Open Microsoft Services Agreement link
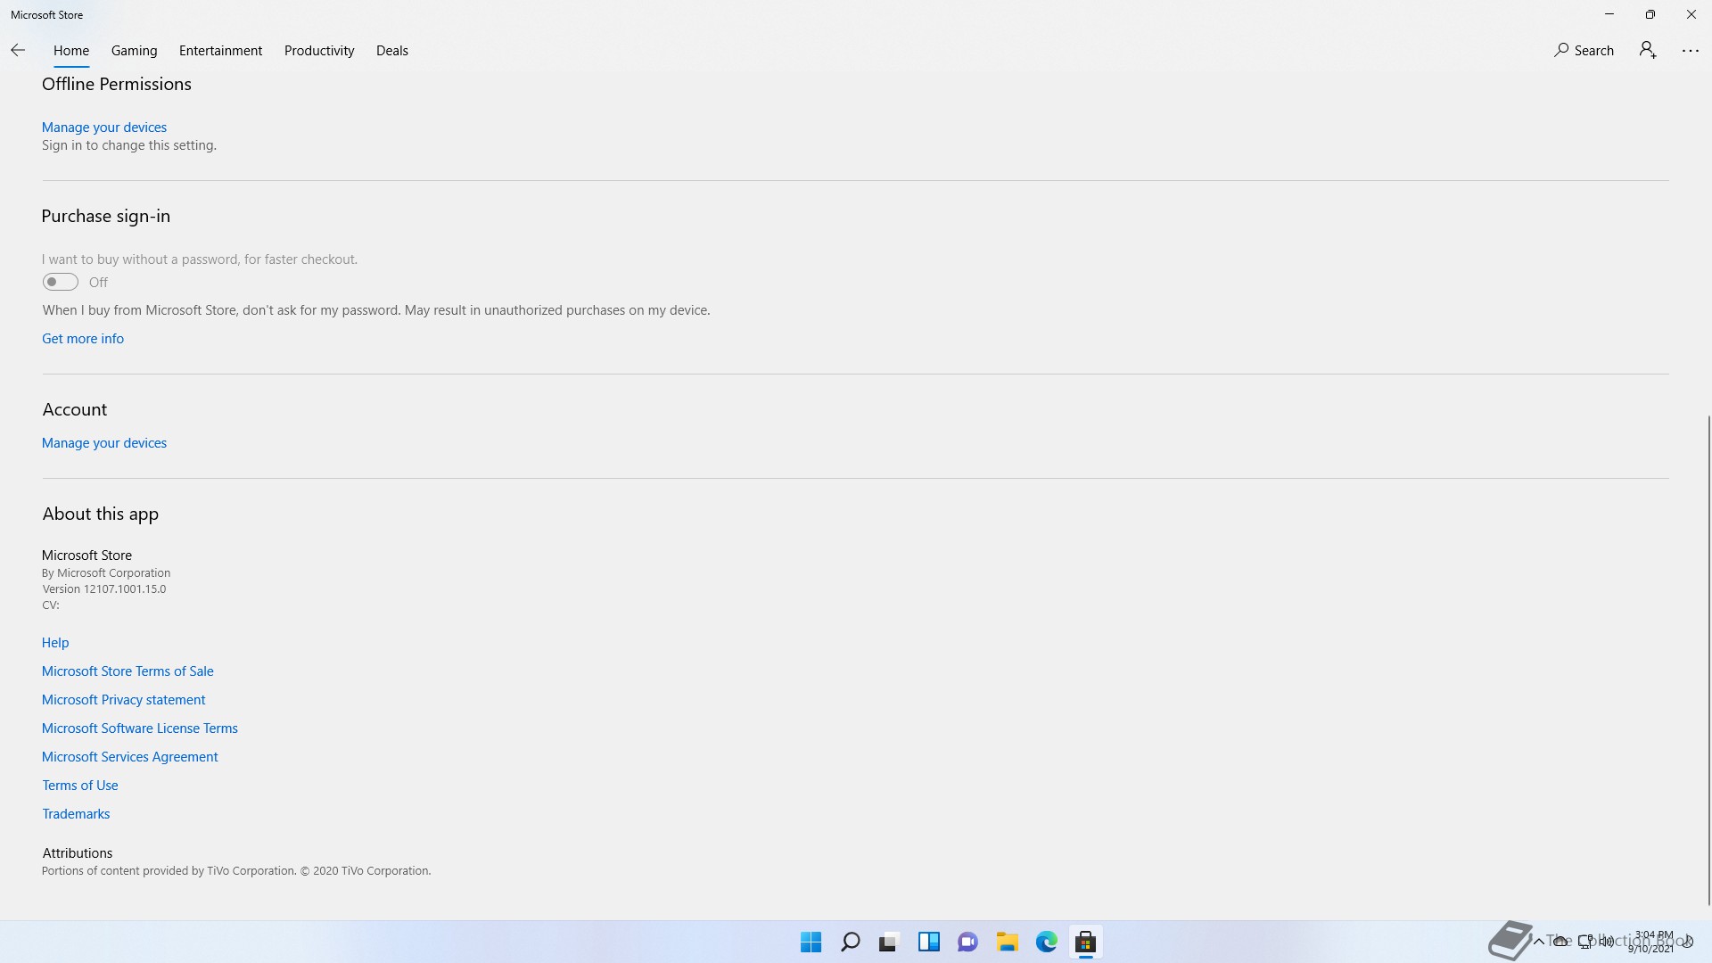This screenshot has width=1712, height=963. 130,757
